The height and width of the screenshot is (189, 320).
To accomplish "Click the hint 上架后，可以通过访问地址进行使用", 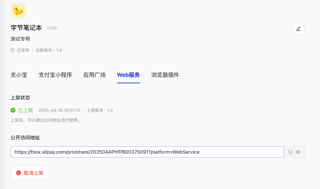I will tap(46, 120).
